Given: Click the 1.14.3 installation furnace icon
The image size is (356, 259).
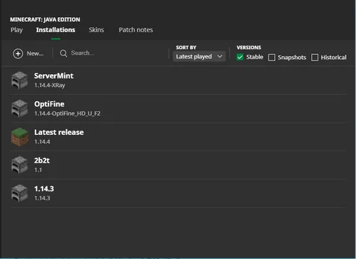Looking at the screenshot, I should click(x=19, y=193).
